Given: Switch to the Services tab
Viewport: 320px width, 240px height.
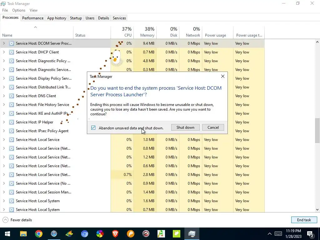Looking at the screenshot, I should click(x=119, y=18).
